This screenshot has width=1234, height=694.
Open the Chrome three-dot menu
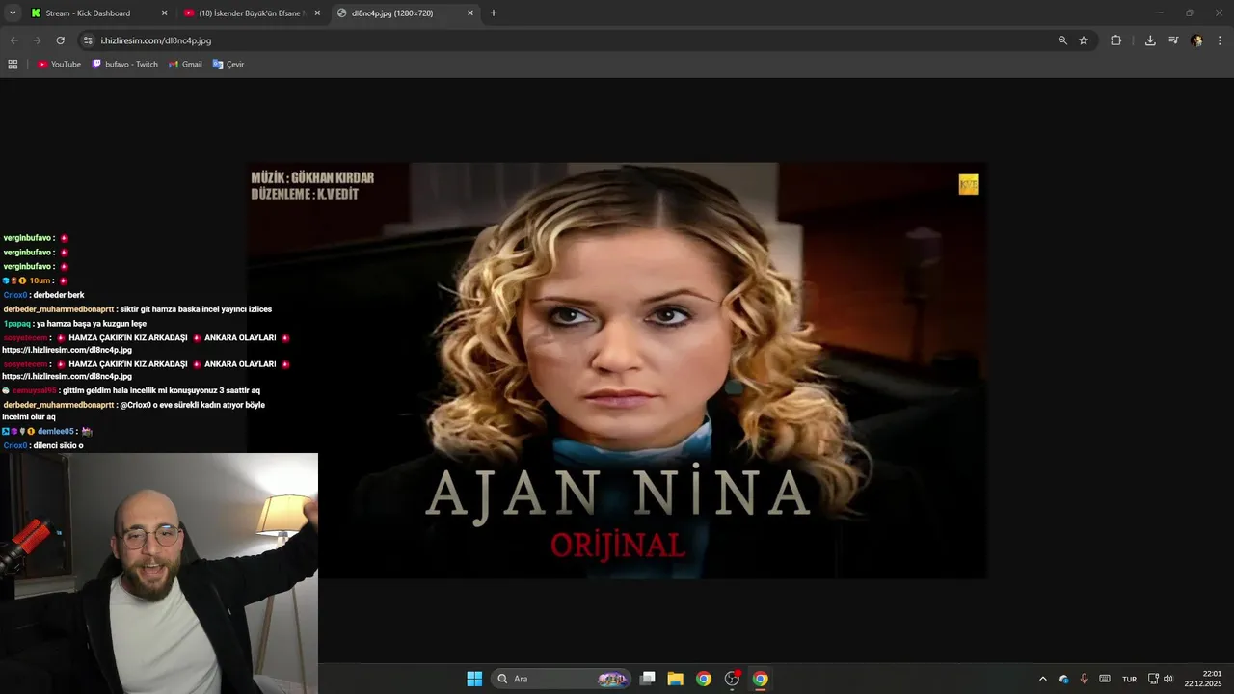[1220, 40]
